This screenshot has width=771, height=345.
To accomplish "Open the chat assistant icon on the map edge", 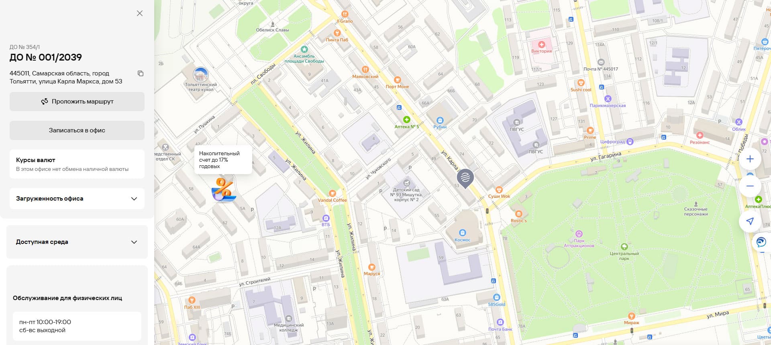I will click(x=761, y=242).
